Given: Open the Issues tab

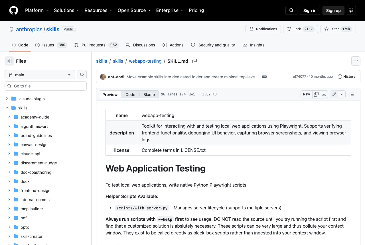Looking at the screenshot, I should click(51, 45).
